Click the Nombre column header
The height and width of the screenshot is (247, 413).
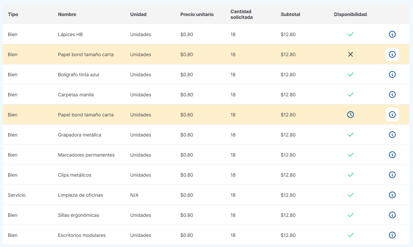pyautogui.click(x=67, y=15)
